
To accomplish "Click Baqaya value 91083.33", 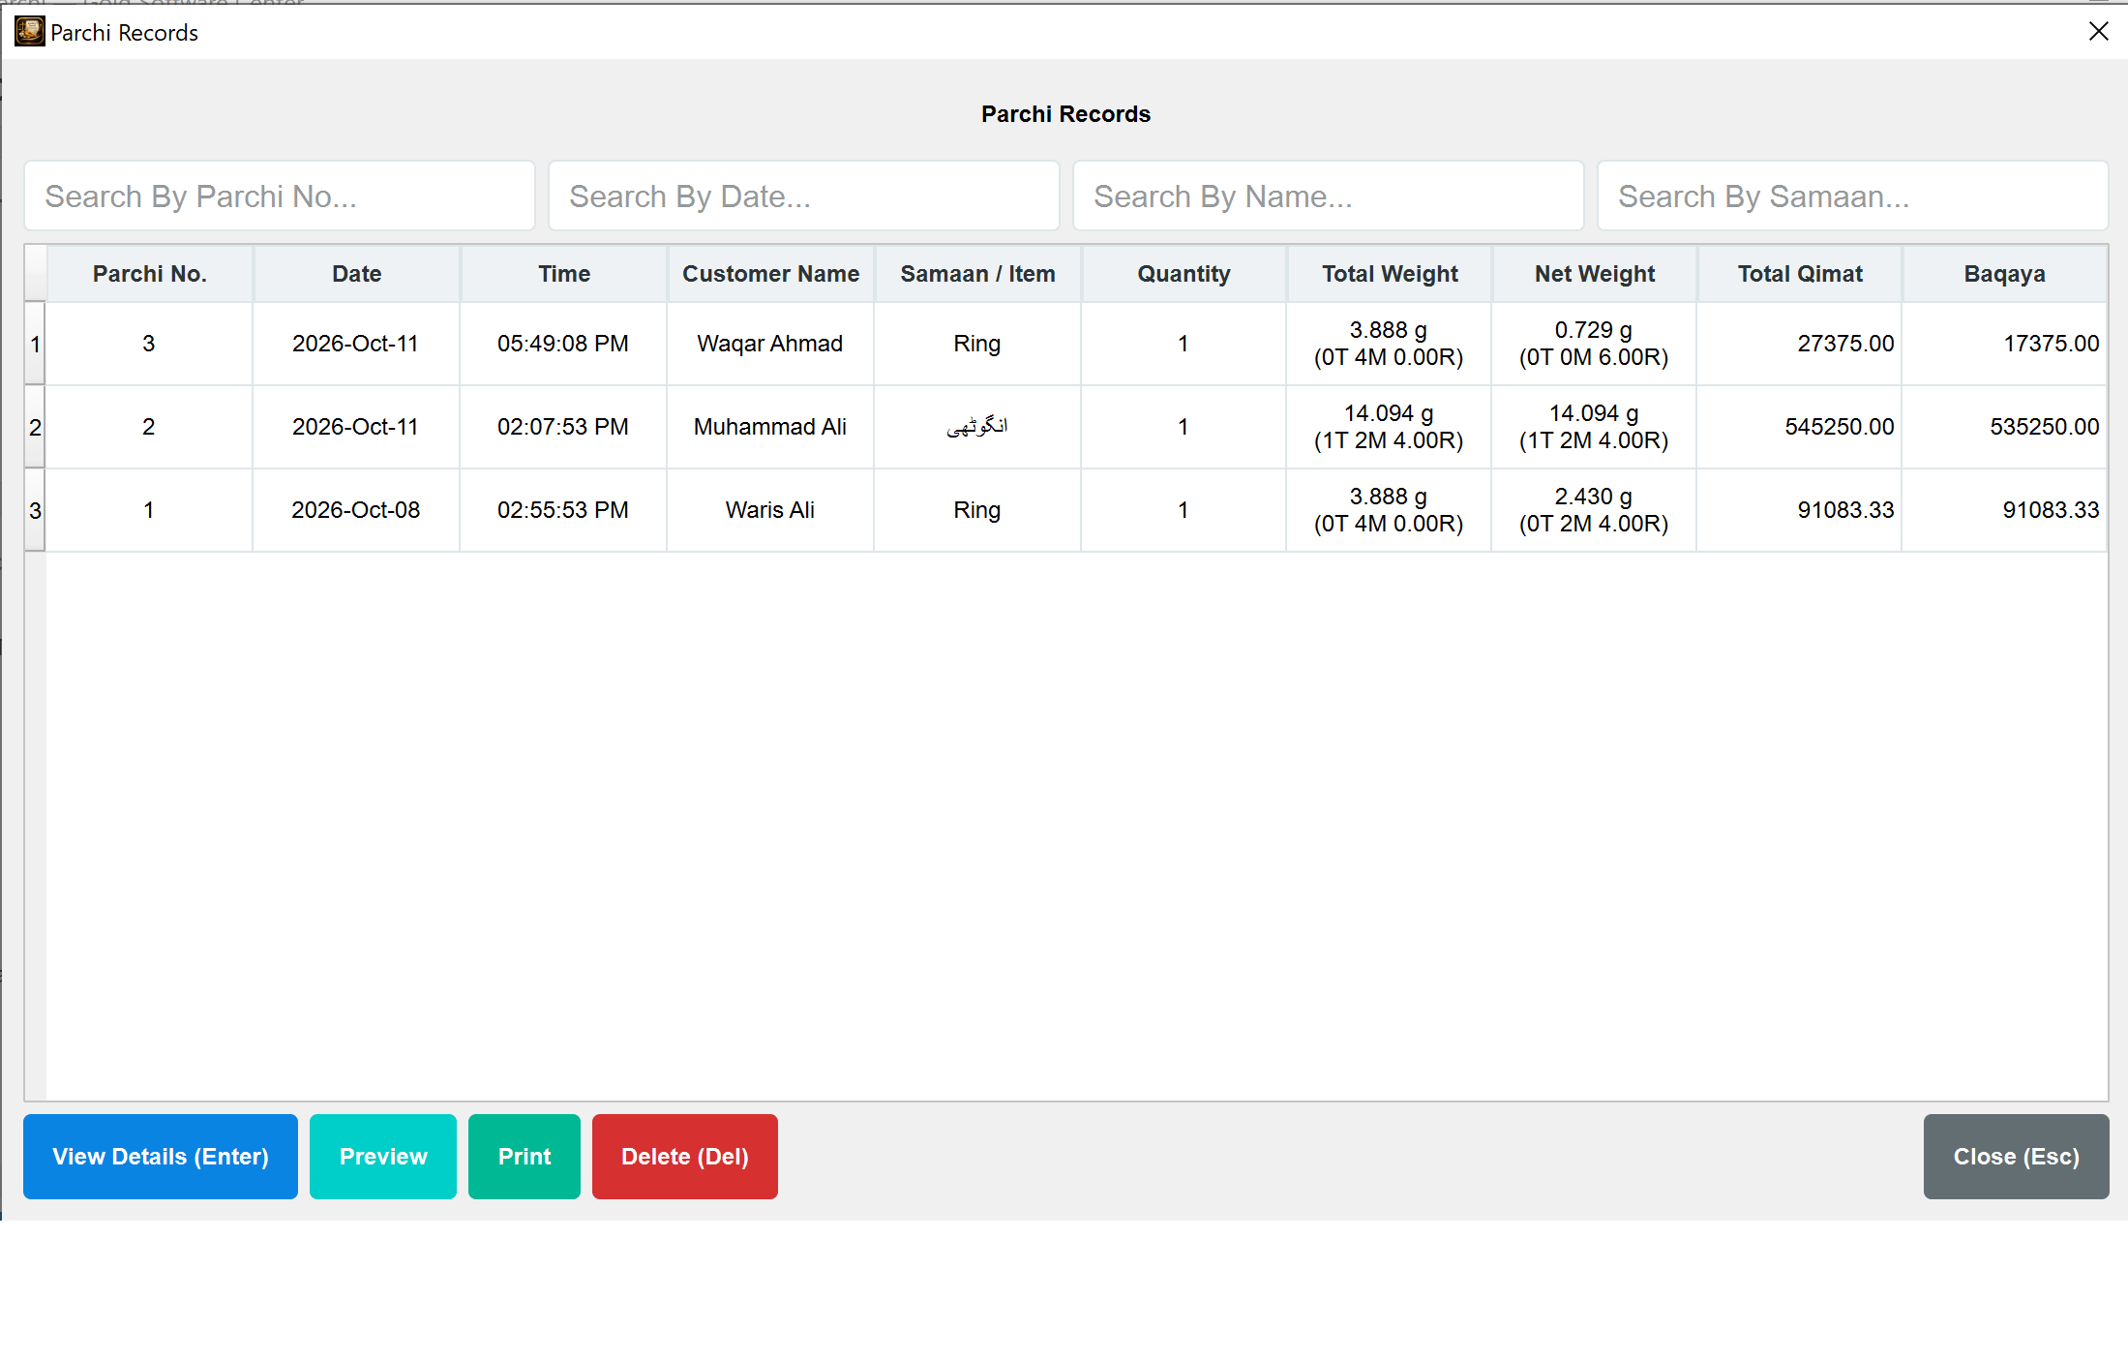I will (x=2005, y=510).
